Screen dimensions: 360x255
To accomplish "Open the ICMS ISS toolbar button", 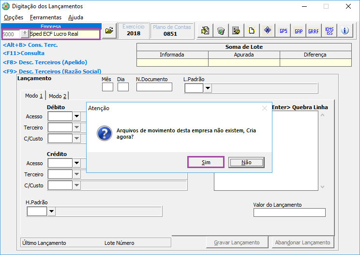I will [329, 30].
